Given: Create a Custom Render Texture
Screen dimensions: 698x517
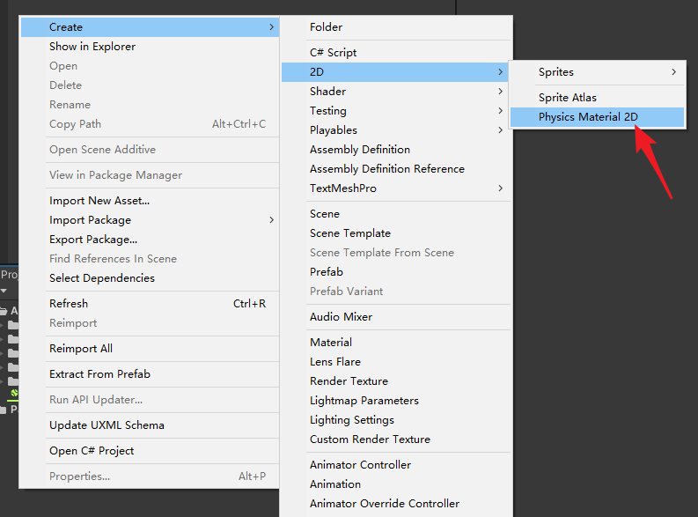Looking at the screenshot, I should pos(395,439).
